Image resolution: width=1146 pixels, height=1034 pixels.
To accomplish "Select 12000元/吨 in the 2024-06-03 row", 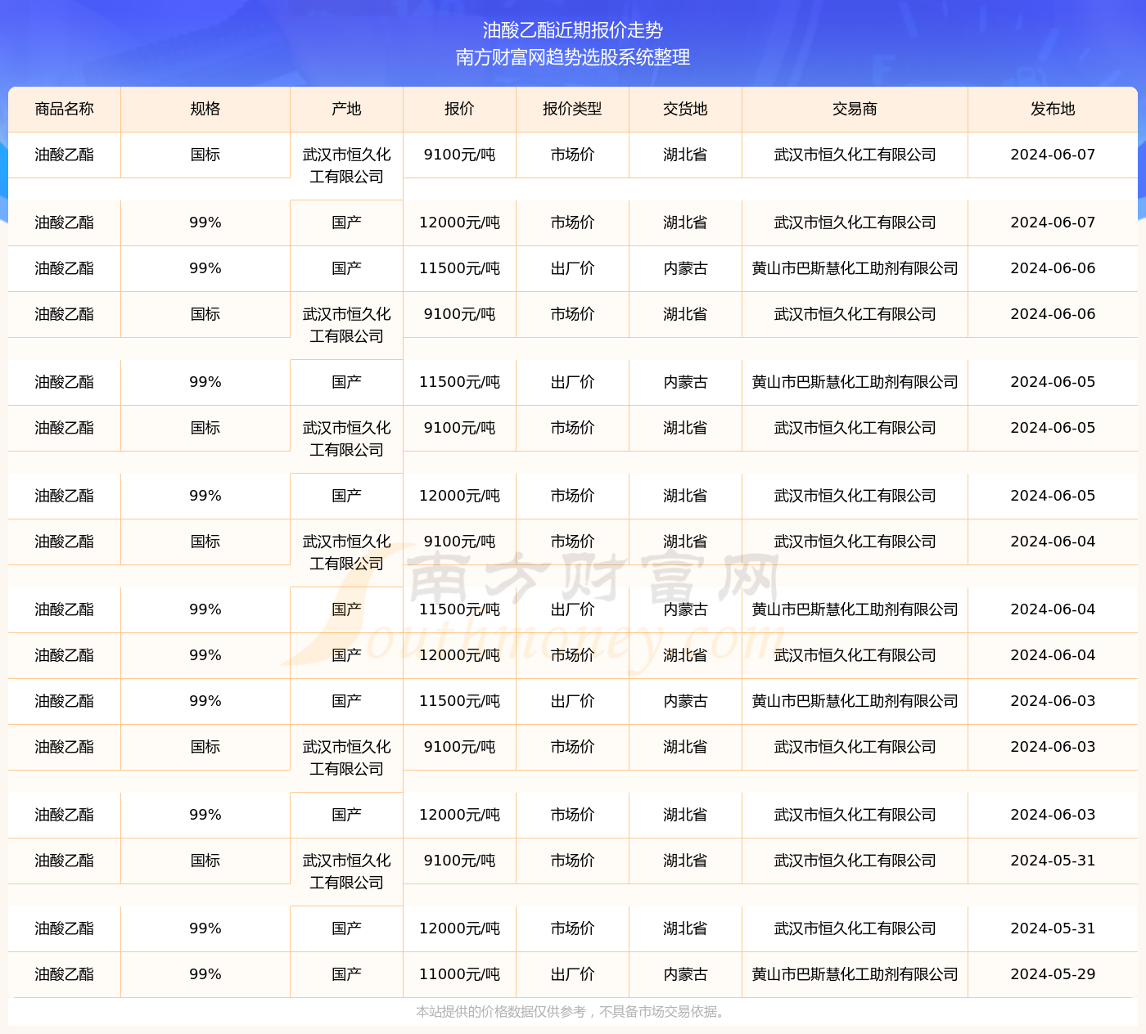I will (x=459, y=815).
